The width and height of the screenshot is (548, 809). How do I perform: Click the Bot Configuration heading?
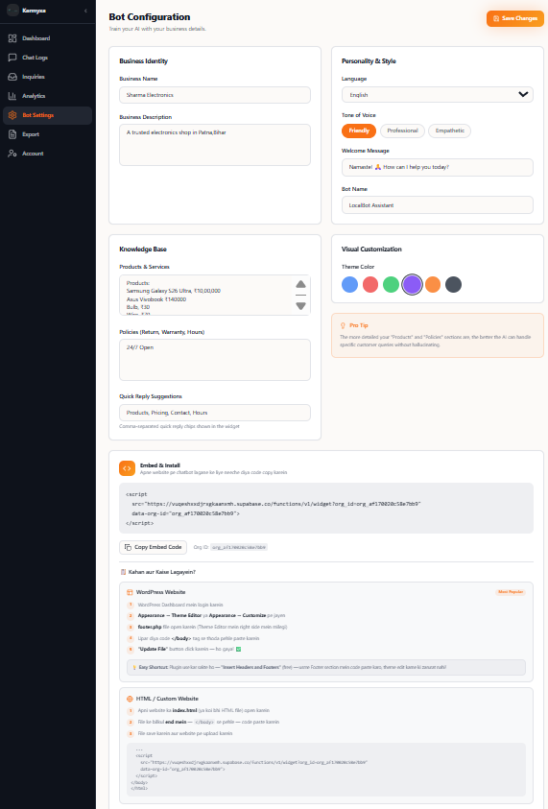(x=150, y=17)
